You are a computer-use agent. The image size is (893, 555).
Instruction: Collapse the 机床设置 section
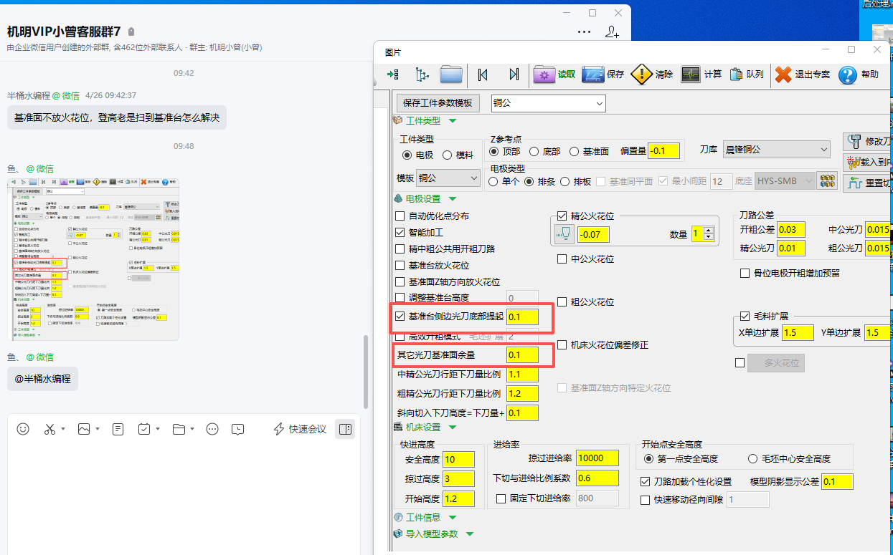point(453,428)
